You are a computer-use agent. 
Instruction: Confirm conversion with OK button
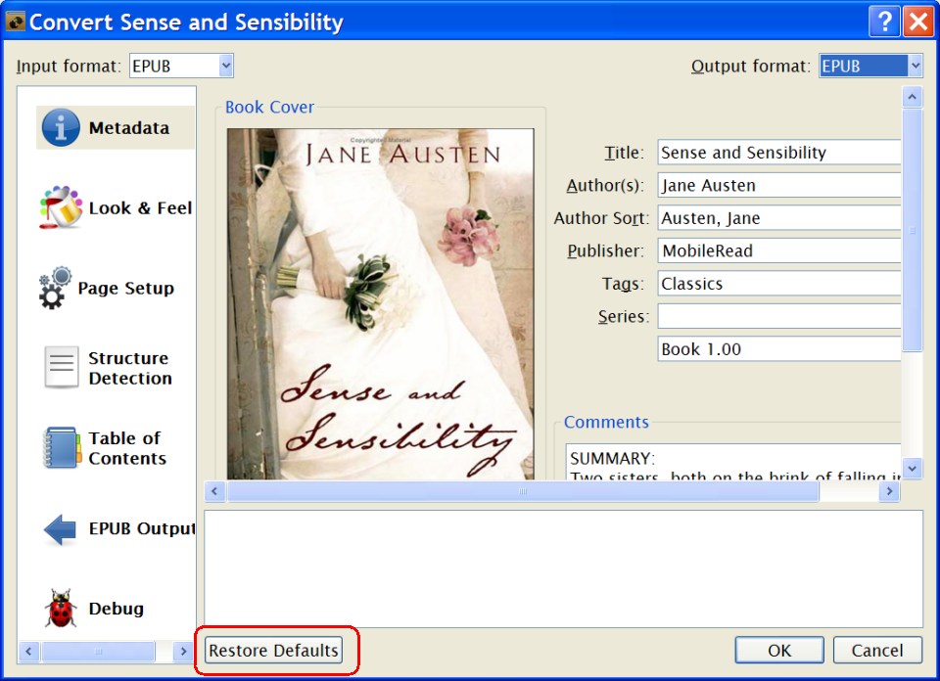(x=779, y=651)
